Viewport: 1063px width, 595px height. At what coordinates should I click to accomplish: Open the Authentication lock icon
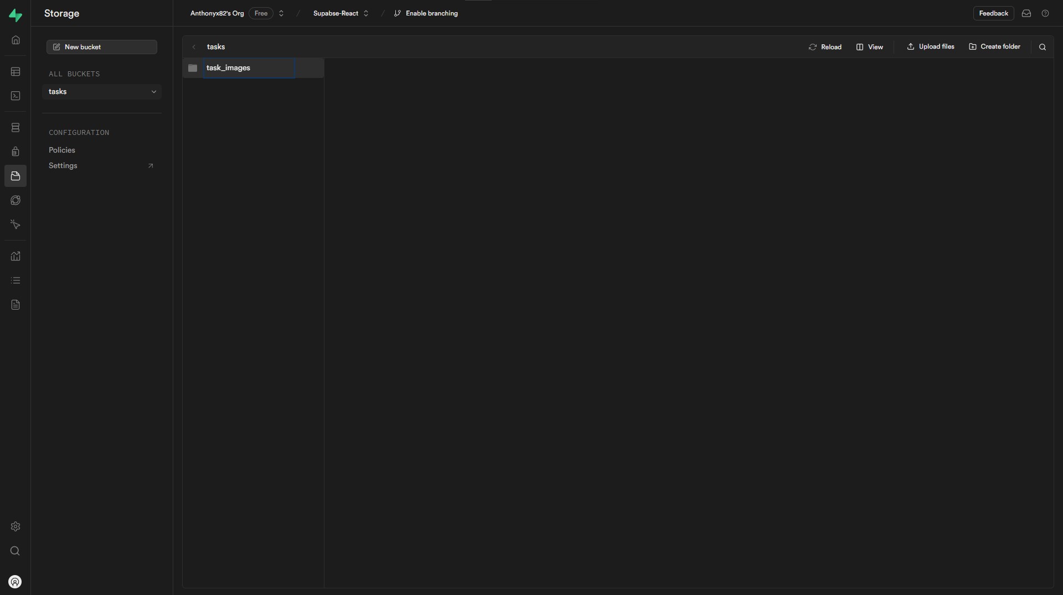pyautogui.click(x=16, y=152)
